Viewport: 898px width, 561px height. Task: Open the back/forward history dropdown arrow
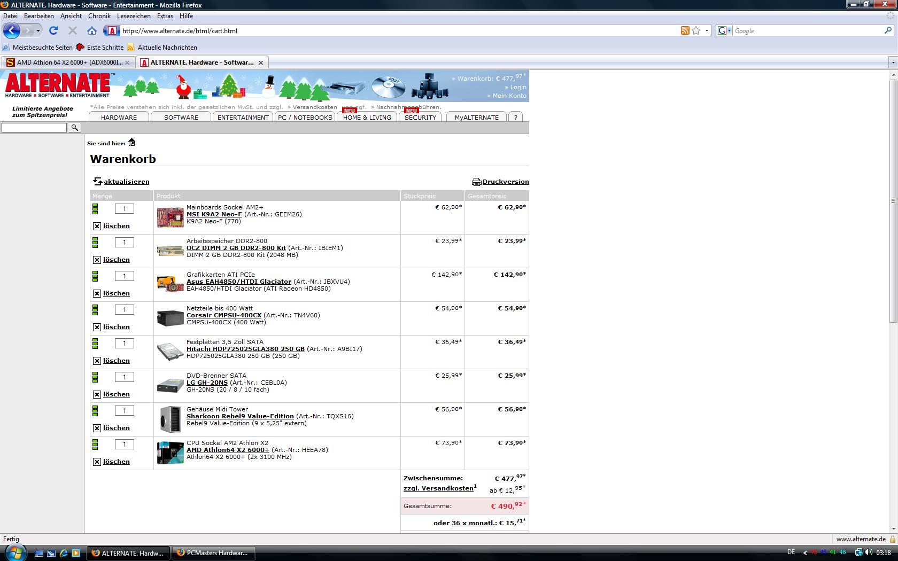pos(38,30)
